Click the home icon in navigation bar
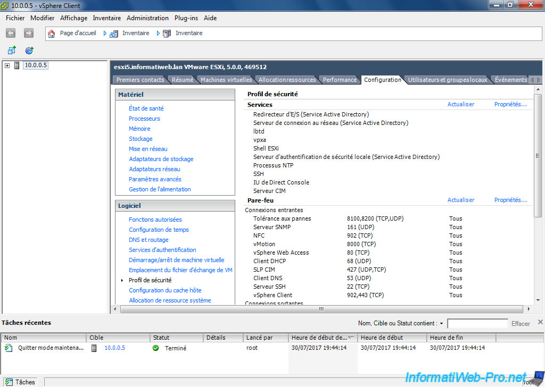The width and height of the screenshot is (545, 387). pyautogui.click(x=52, y=33)
